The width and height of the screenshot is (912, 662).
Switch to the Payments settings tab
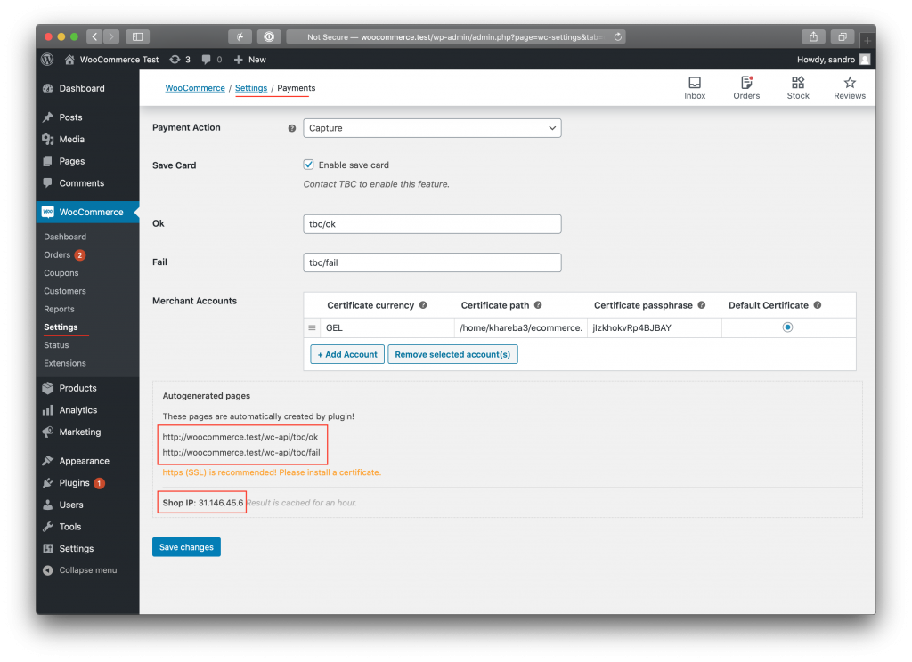tap(296, 88)
